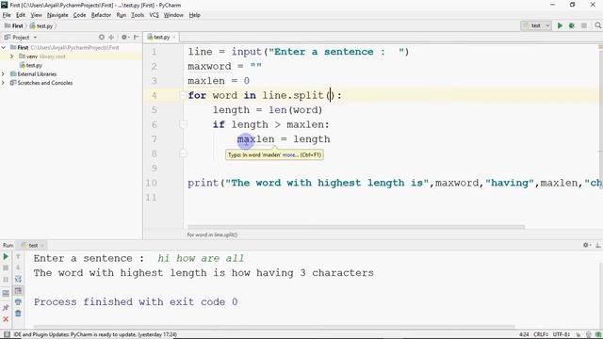Clear console with trash icon
Viewport: 603px width, 339px height.
[18, 314]
